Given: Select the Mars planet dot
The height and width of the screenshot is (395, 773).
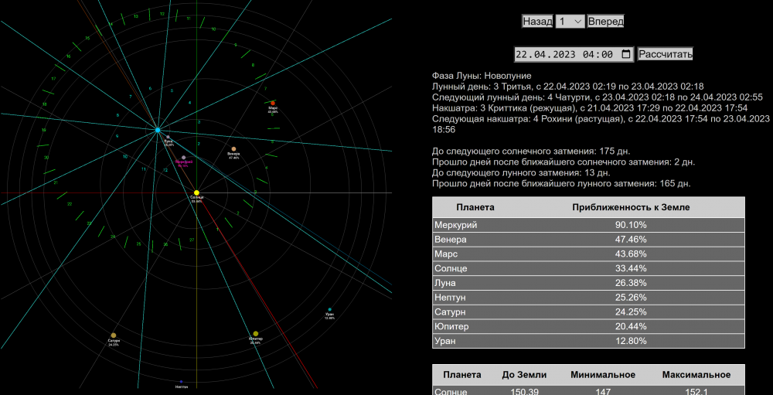Looking at the screenshot, I should click(x=273, y=102).
